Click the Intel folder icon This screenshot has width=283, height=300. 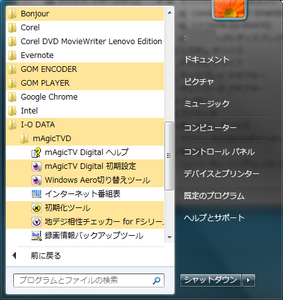pyautogui.click(x=12, y=111)
